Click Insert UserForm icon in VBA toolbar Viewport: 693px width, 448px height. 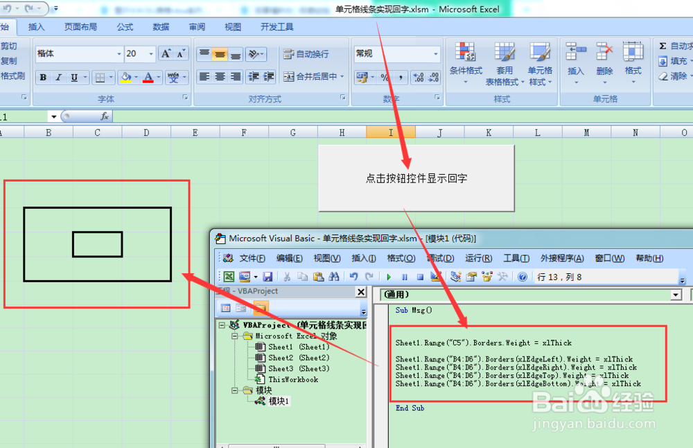pos(245,277)
